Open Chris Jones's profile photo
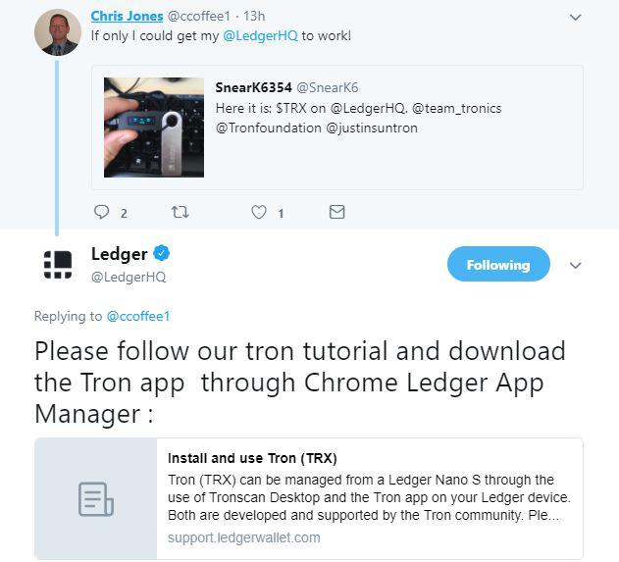The height and width of the screenshot is (562, 619). coord(58,32)
